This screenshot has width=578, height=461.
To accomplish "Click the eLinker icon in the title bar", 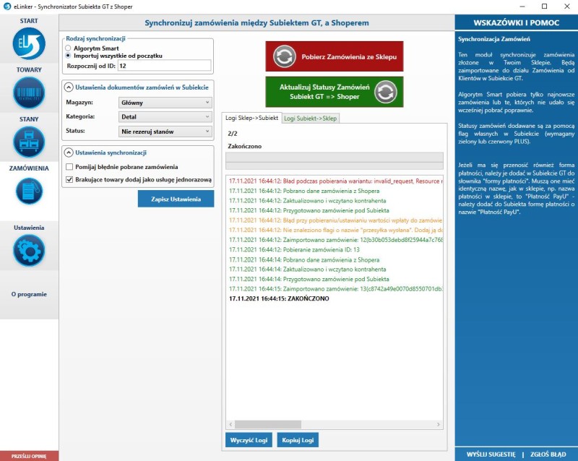I will (x=9, y=7).
